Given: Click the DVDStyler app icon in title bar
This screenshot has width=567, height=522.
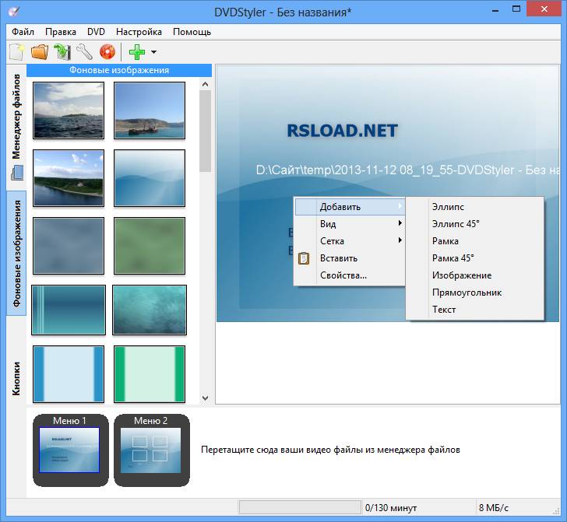Looking at the screenshot, I should (x=13, y=12).
